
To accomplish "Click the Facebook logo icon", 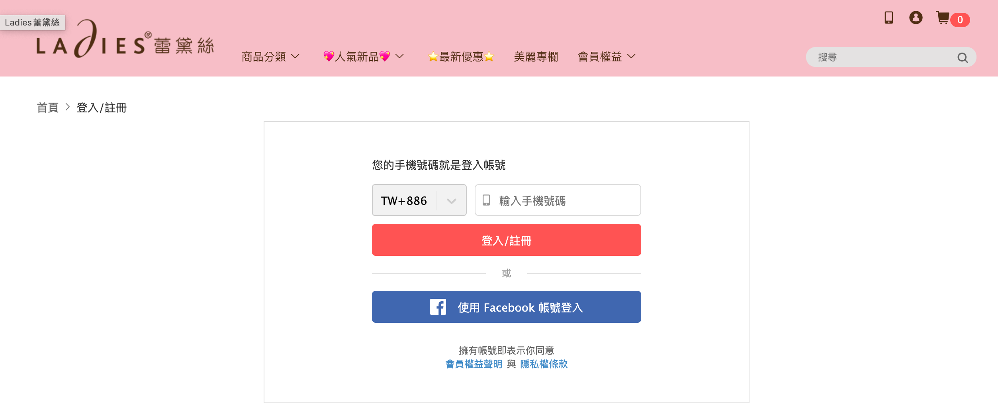I will [438, 307].
